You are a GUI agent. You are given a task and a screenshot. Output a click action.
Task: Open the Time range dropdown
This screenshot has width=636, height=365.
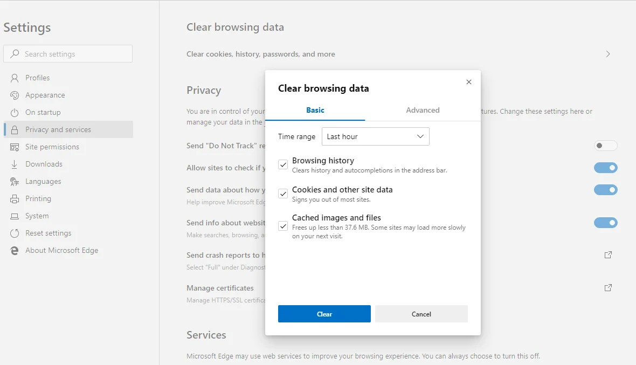click(x=375, y=136)
